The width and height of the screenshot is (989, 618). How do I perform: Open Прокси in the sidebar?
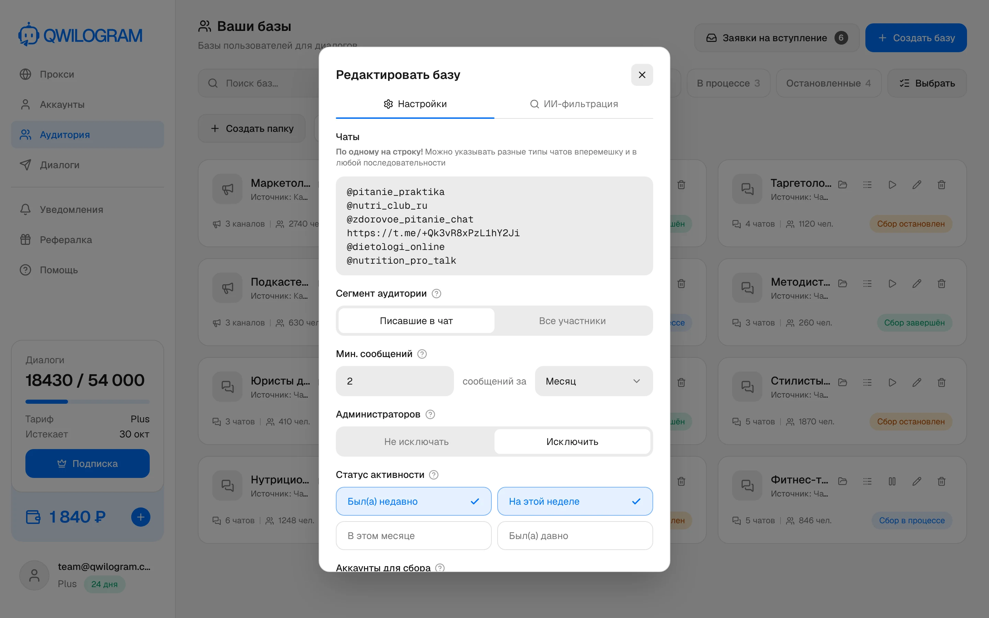(x=88, y=75)
